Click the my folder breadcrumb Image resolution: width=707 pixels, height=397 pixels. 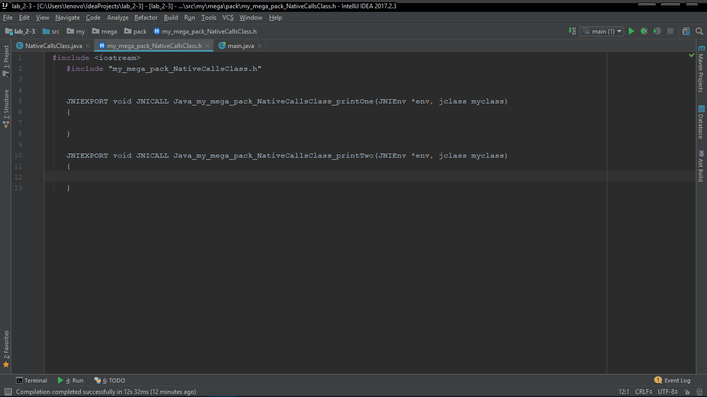[x=76, y=31]
